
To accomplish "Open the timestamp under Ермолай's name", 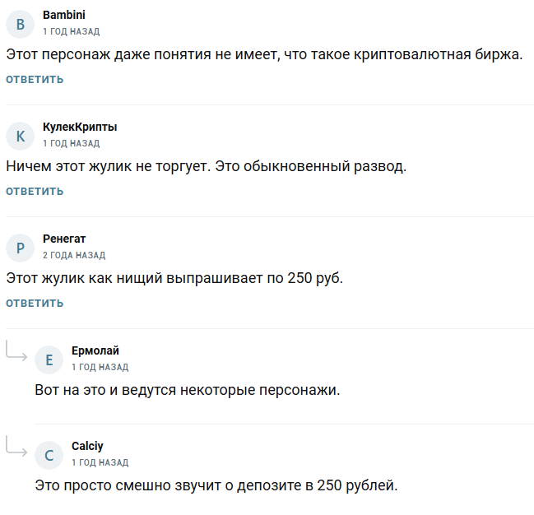I will click(x=100, y=367).
